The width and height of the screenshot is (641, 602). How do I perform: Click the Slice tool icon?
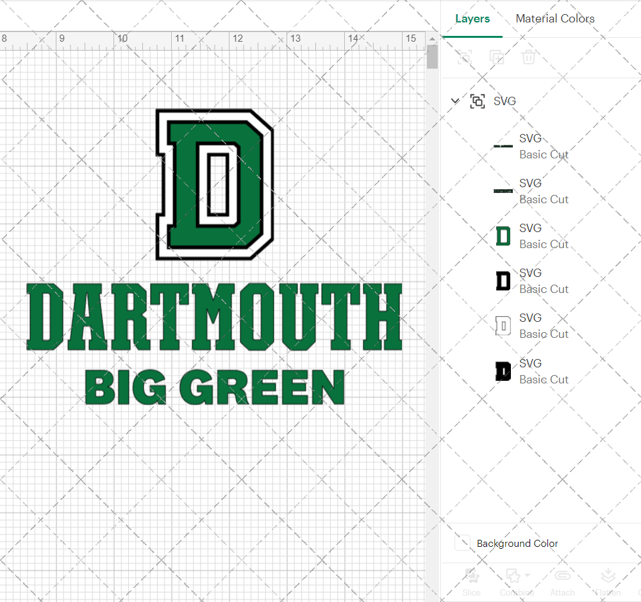(x=471, y=576)
